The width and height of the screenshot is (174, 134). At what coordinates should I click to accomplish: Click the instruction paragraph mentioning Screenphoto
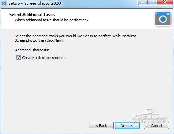75,38
